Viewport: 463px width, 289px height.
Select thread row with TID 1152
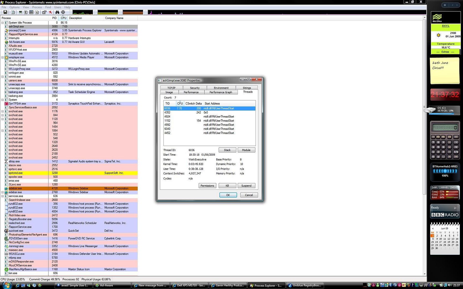210,121
